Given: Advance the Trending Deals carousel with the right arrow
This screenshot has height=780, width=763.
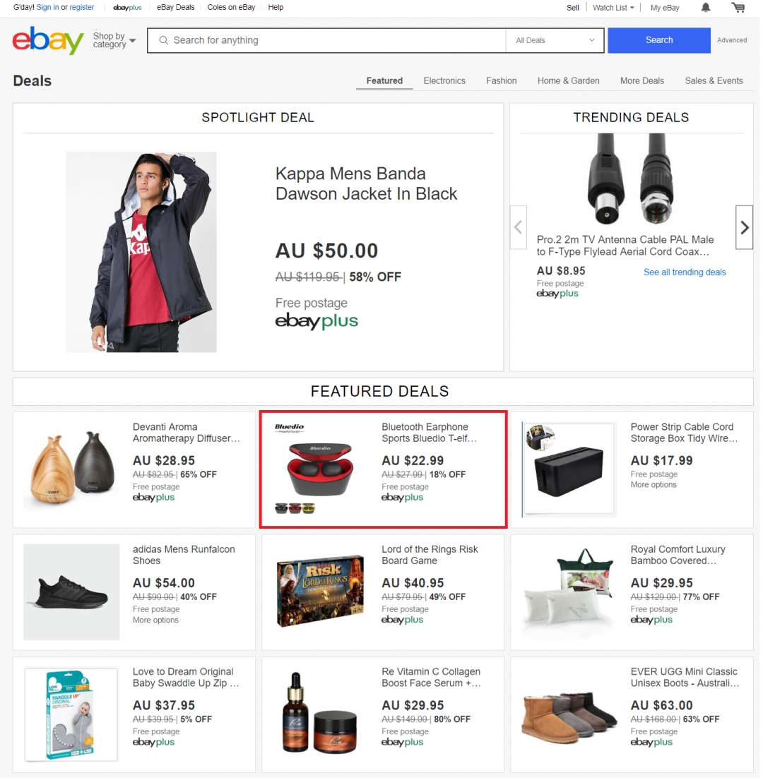Looking at the screenshot, I should [x=744, y=227].
